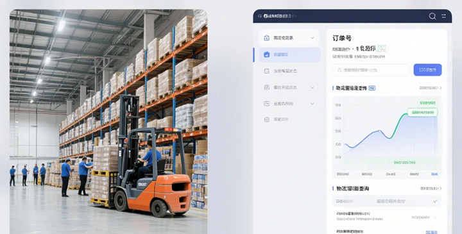Expand the fifth sidebar item chevron
Image resolution: width=462 pixels, height=234 pixels.
[312, 104]
